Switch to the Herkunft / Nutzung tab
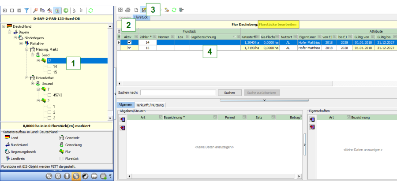Viewport: 397px width, 181px height. click(151, 104)
